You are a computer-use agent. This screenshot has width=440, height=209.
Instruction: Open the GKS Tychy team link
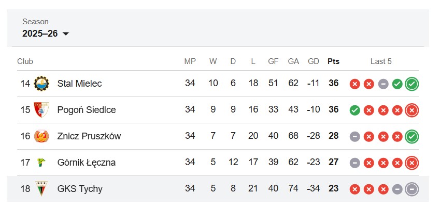click(80, 188)
